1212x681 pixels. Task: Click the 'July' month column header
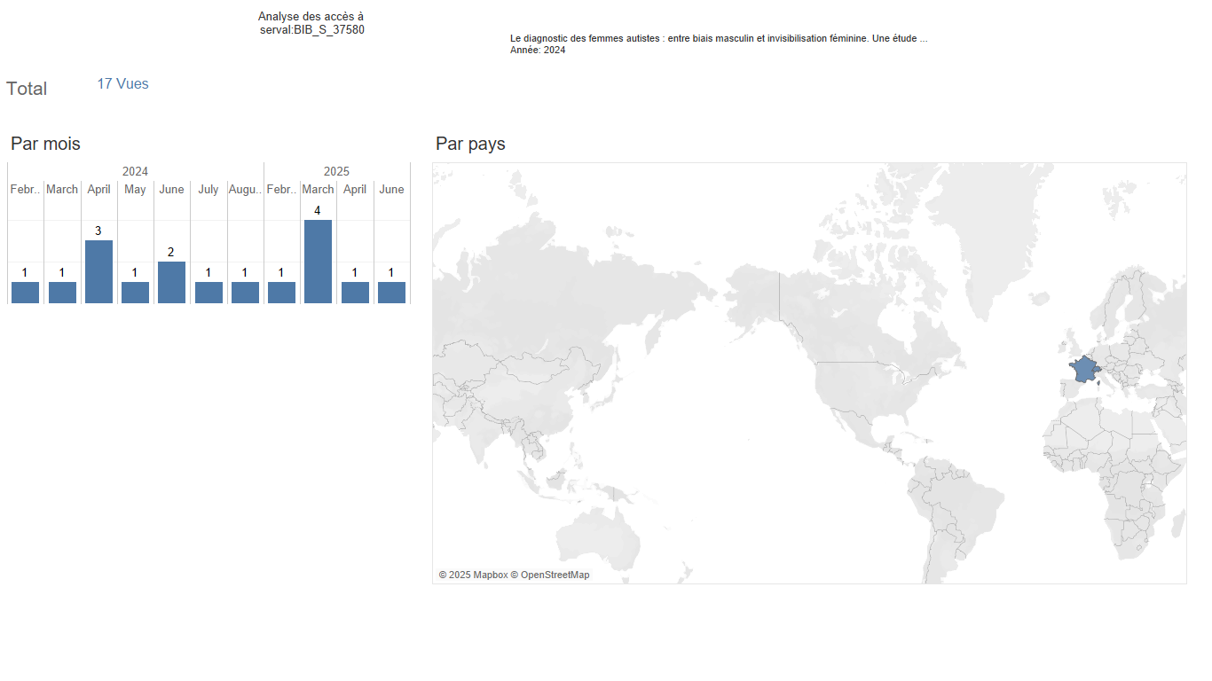(x=209, y=189)
